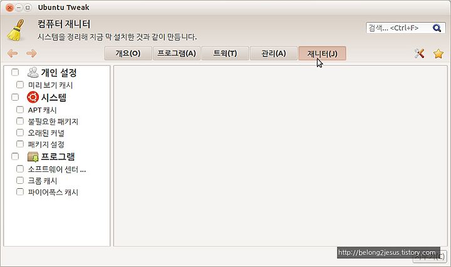Minimize the Ubuntu Tweak window
The width and height of the screenshot is (451, 267).
[x=19, y=8]
